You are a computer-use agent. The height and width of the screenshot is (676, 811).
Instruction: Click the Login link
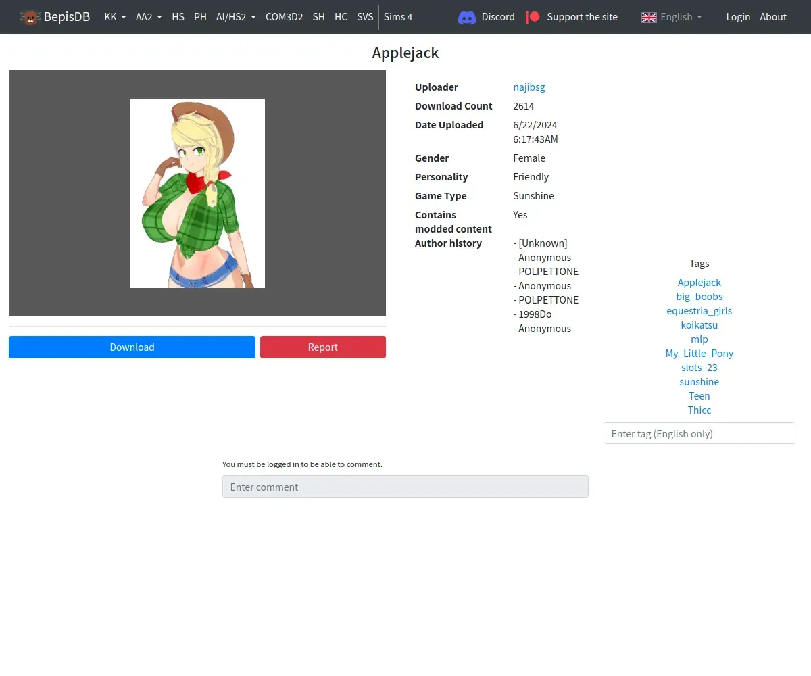tap(738, 17)
